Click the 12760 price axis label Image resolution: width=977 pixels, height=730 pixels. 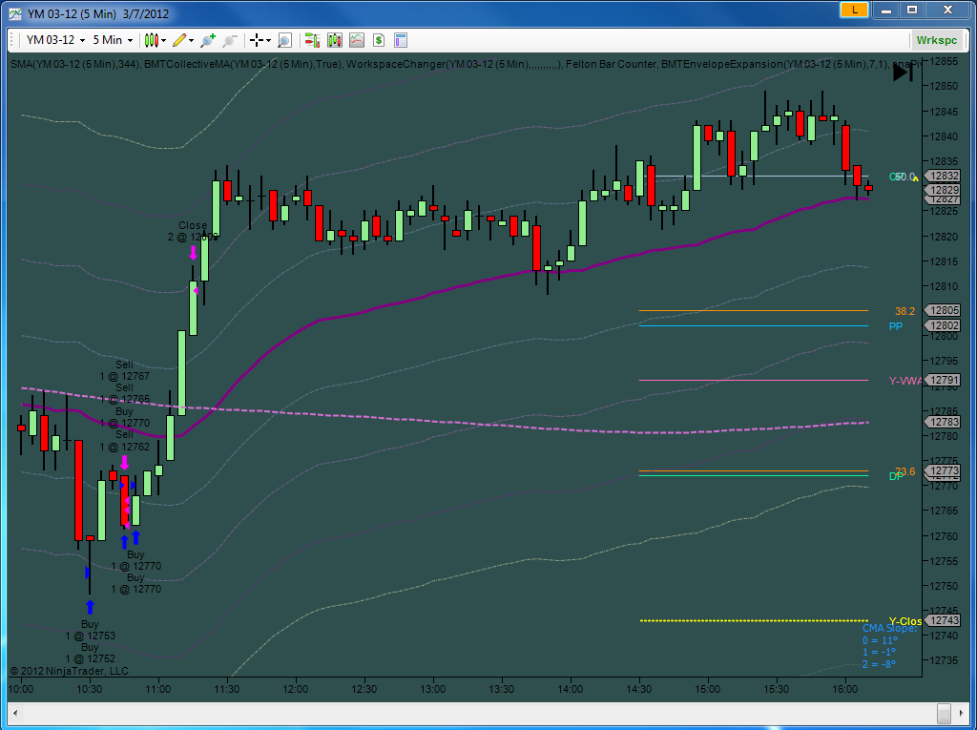(945, 536)
